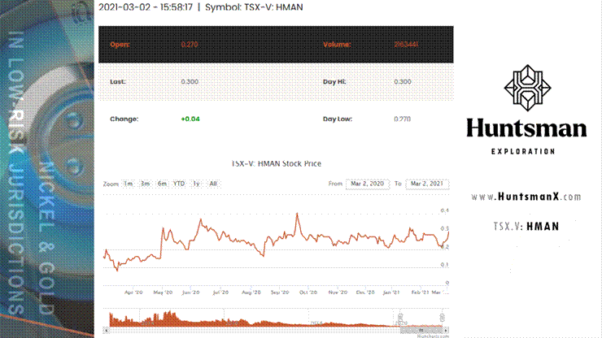Click the Oct '20 x-axis label
Viewport: 602px width, 338px height.
coord(308,292)
